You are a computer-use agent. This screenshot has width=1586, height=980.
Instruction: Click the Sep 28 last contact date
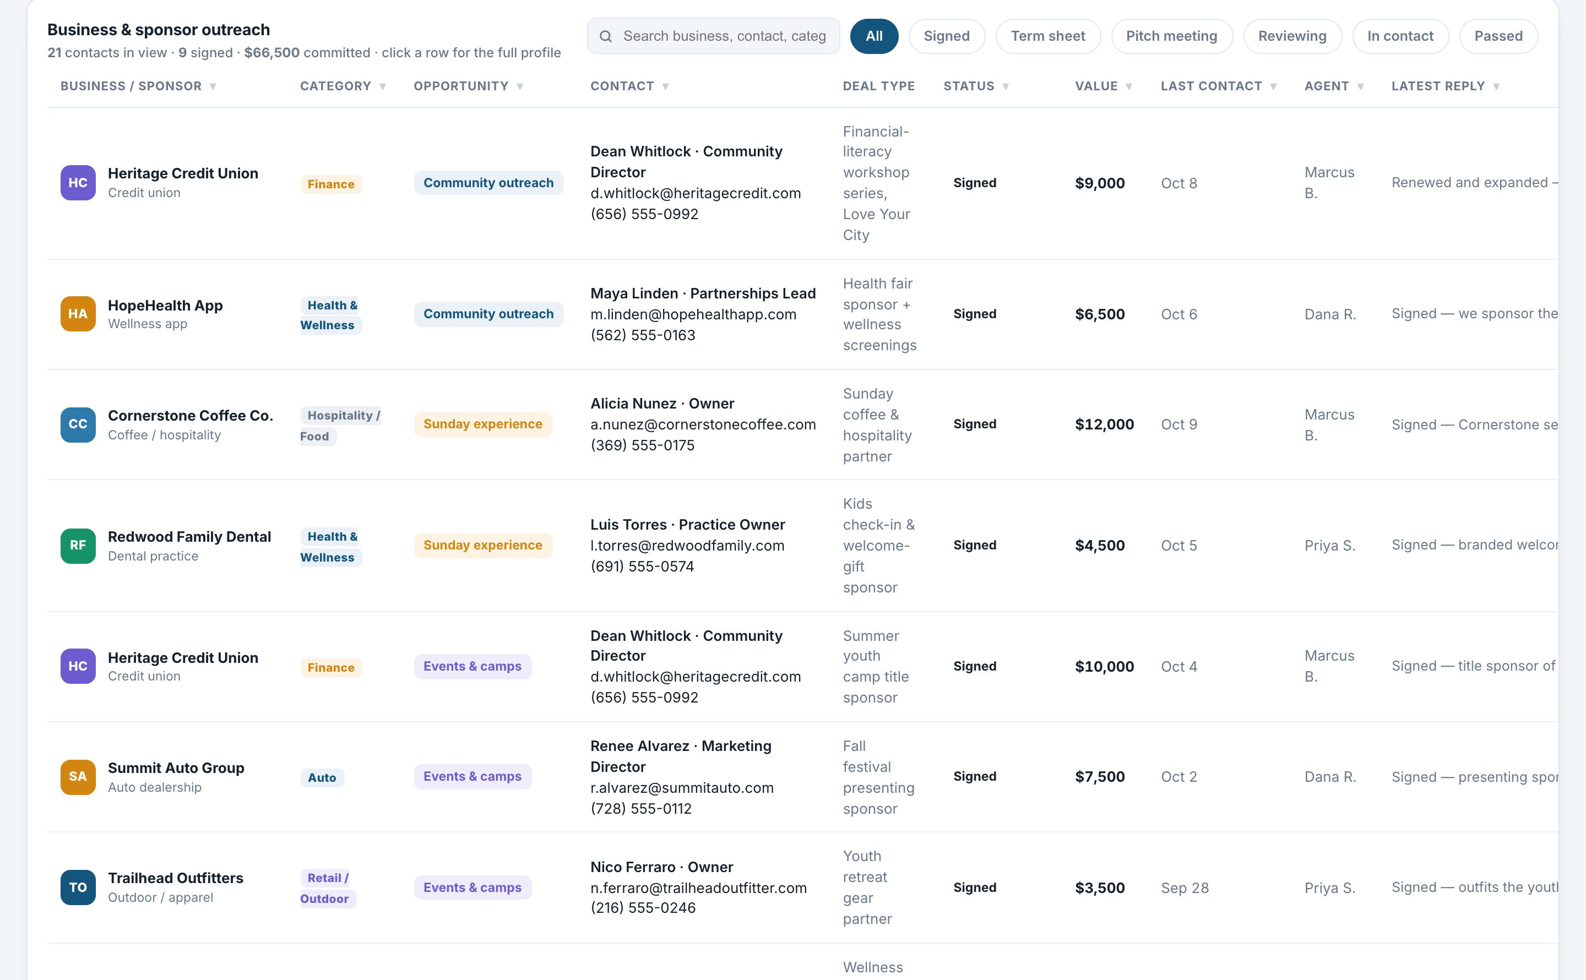click(x=1185, y=888)
